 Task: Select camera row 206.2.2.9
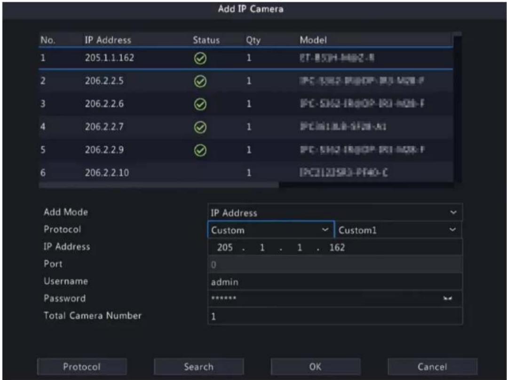pyautogui.click(x=246, y=150)
